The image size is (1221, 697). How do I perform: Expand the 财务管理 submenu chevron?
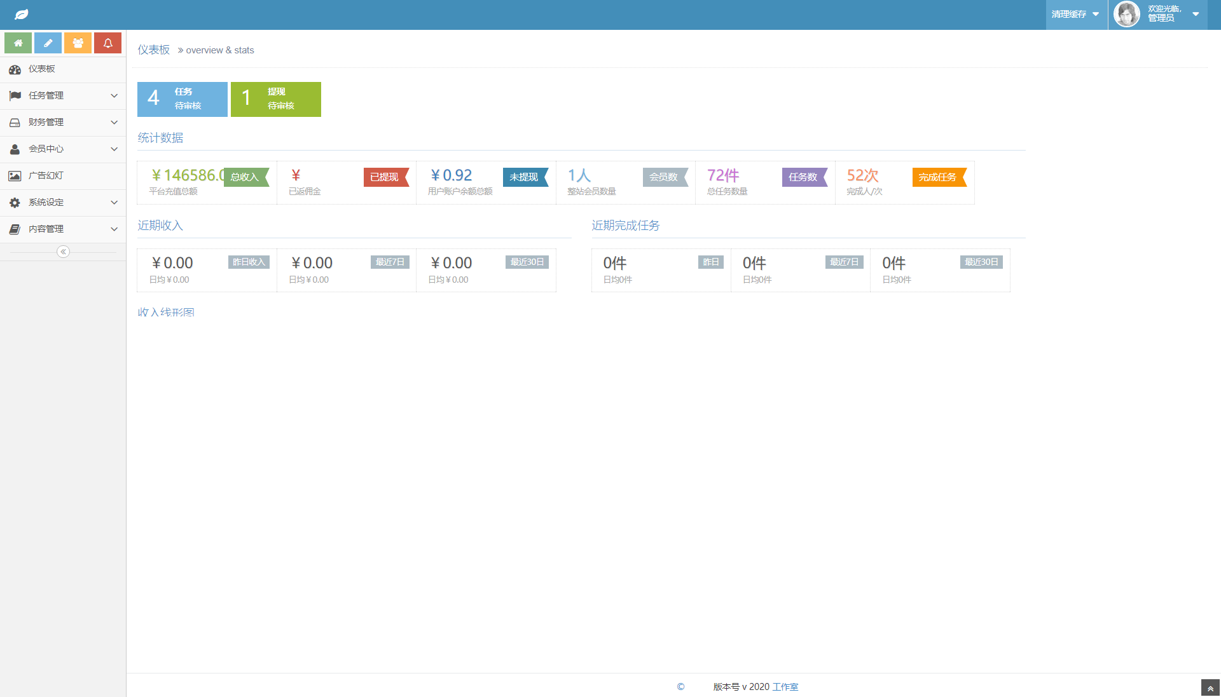(114, 123)
